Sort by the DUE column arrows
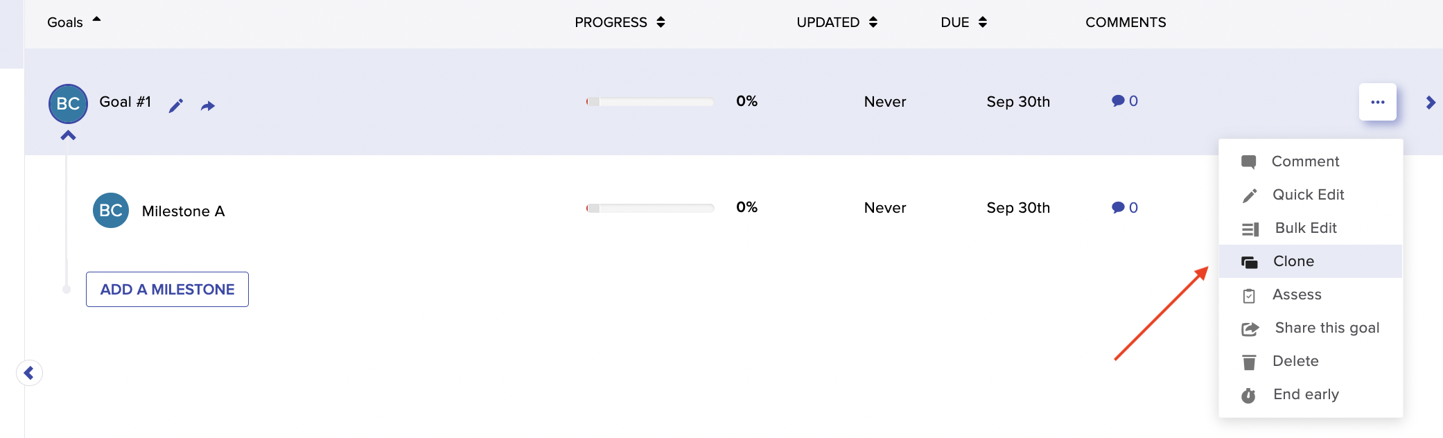The width and height of the screenshot is (1443, 438). tap(982, 22)
